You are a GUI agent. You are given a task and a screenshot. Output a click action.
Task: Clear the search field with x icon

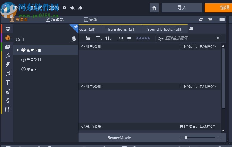pyautogui.click(x=218, y=38)
